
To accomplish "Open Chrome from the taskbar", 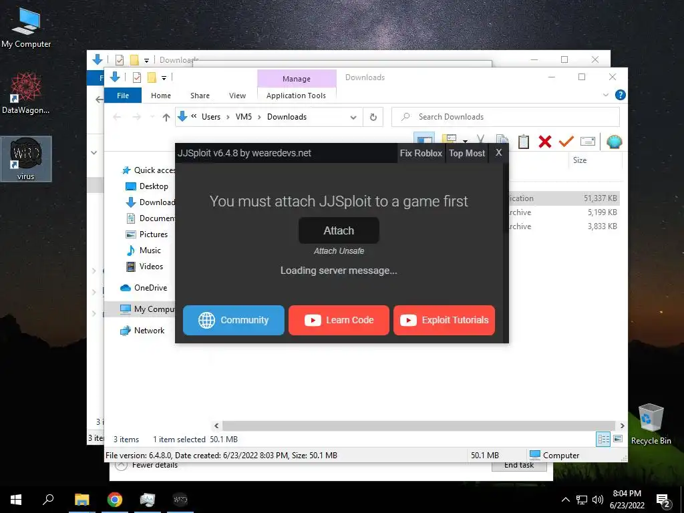I will coord(115,500).
